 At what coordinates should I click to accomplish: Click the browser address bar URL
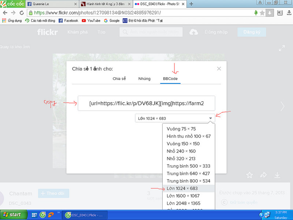click(97, 13)
